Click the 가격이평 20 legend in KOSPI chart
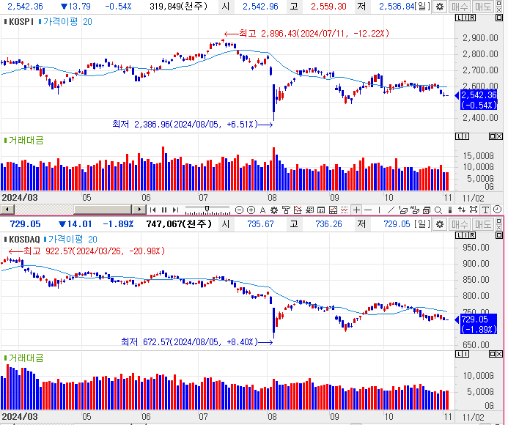508x425 pixels. (65, 22)
